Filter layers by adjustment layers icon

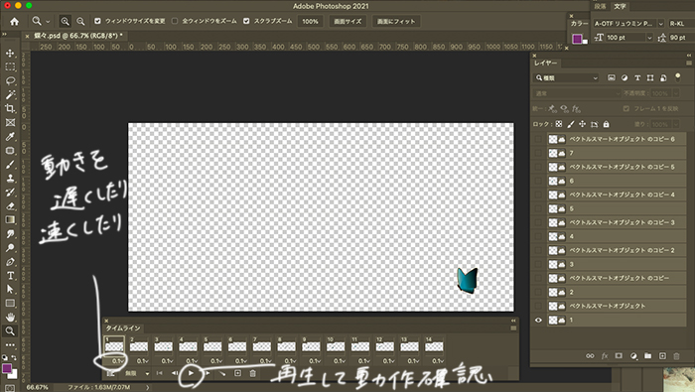point(625,78)
